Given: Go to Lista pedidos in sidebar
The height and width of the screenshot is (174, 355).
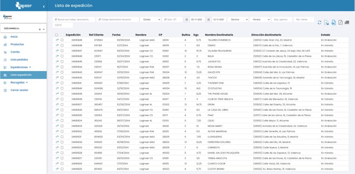Looking at the screenshot, I should pyautogui.click(x=19, y=60).
